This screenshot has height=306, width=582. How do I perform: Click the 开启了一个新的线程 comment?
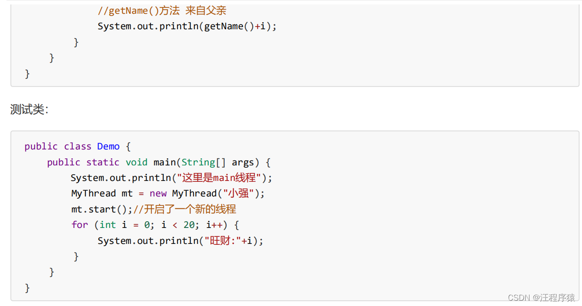pos(185,209)
